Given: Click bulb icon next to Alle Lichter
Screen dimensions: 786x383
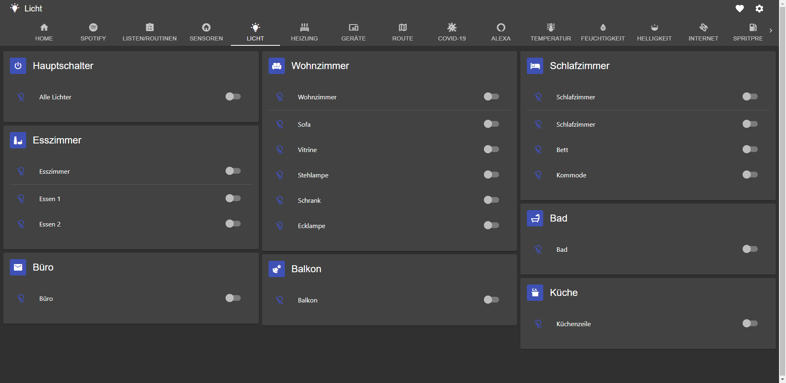Looking at the screenshot, I should (21, 97).
